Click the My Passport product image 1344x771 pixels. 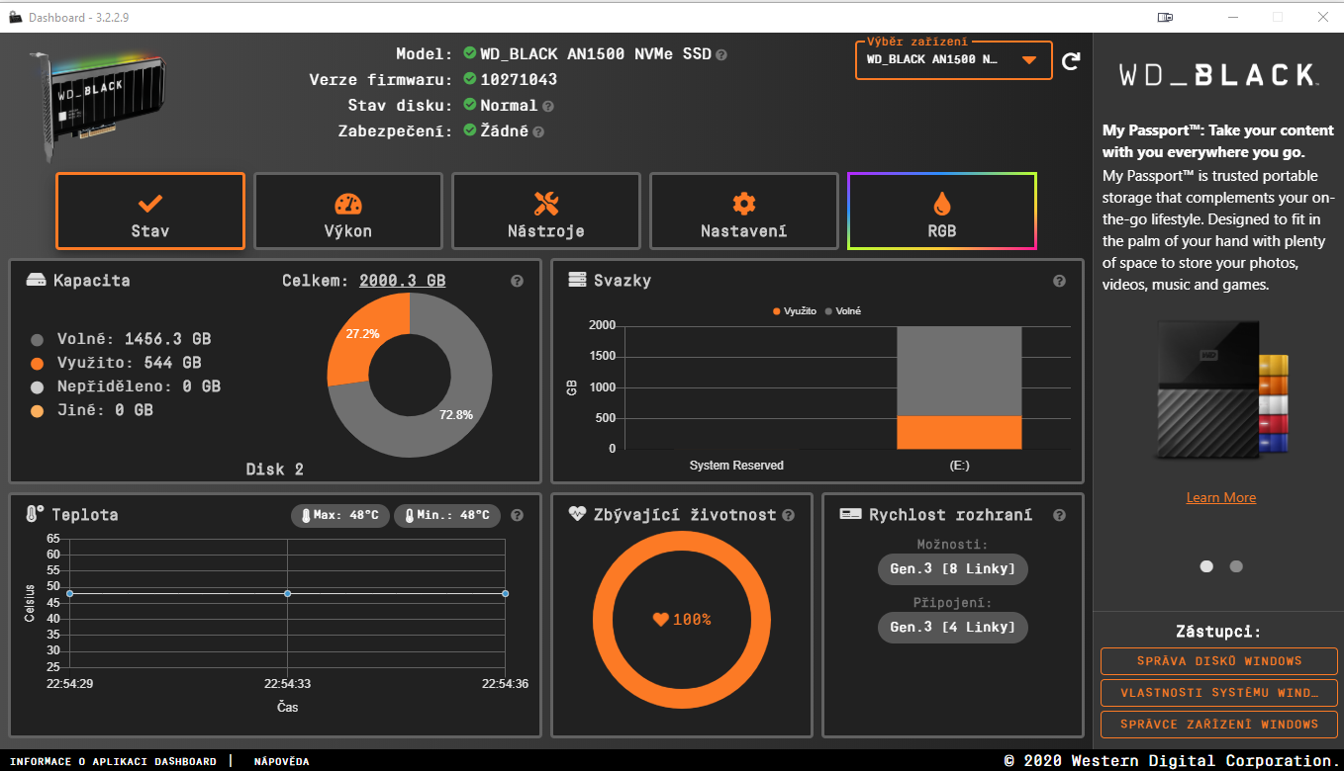pyautogui.click(x=1221, y=390)
